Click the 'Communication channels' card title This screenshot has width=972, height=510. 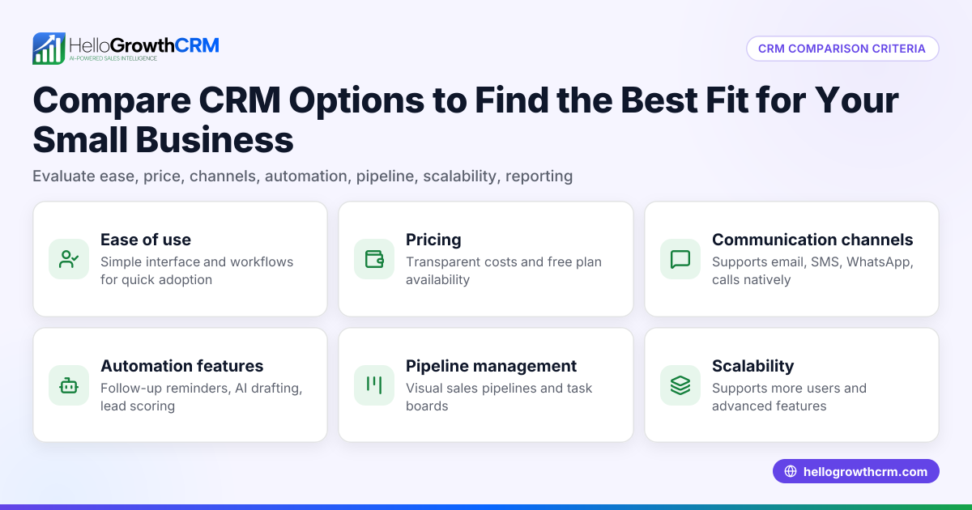[x=812, y=240]
